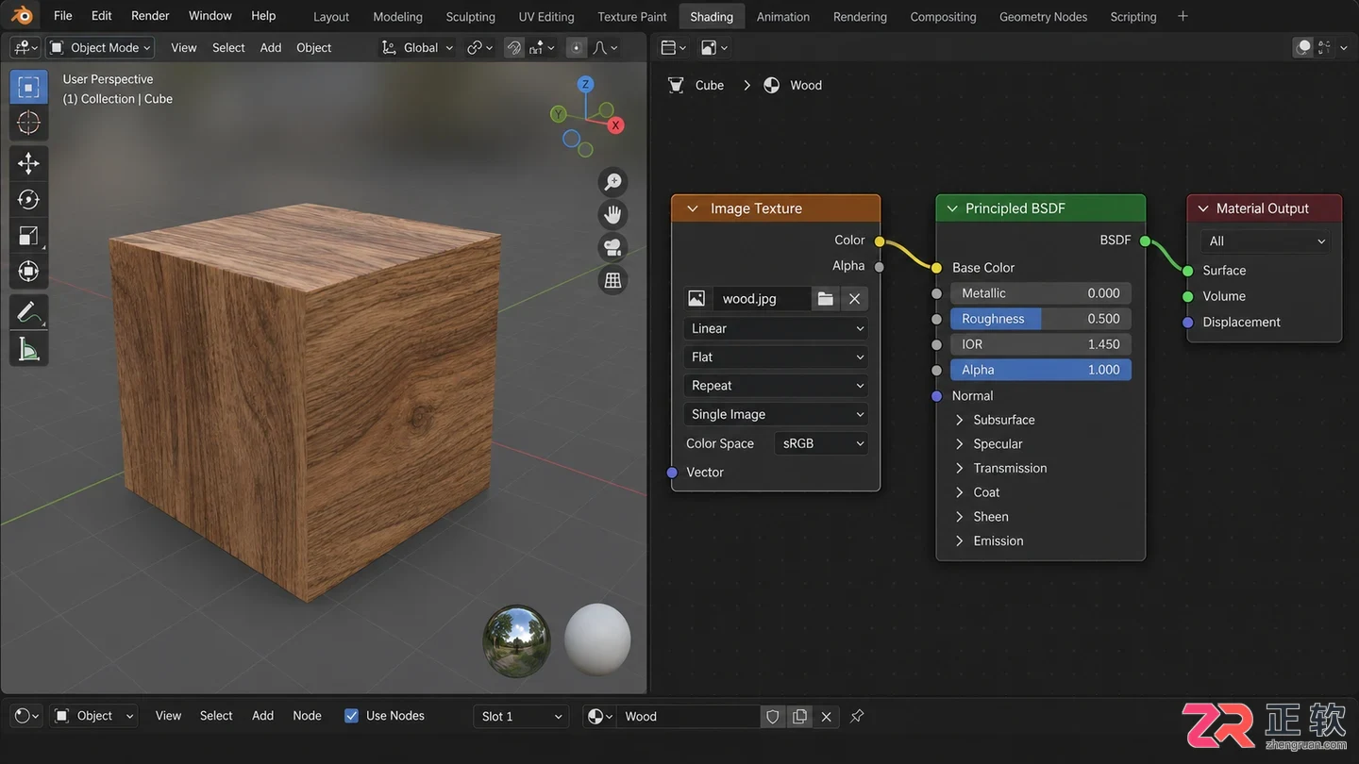Select the Scale tool
The width and height of the screenshot is (1359, 764).
pyautogui.click(x=28, y=236)
